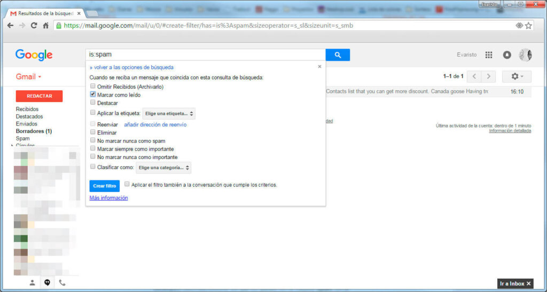
Task: Open Borradores (1) folder
Action: click(x=34, y=131)
